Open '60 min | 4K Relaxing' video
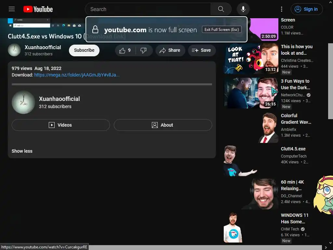The image size is (333, 250). [292, 185]
